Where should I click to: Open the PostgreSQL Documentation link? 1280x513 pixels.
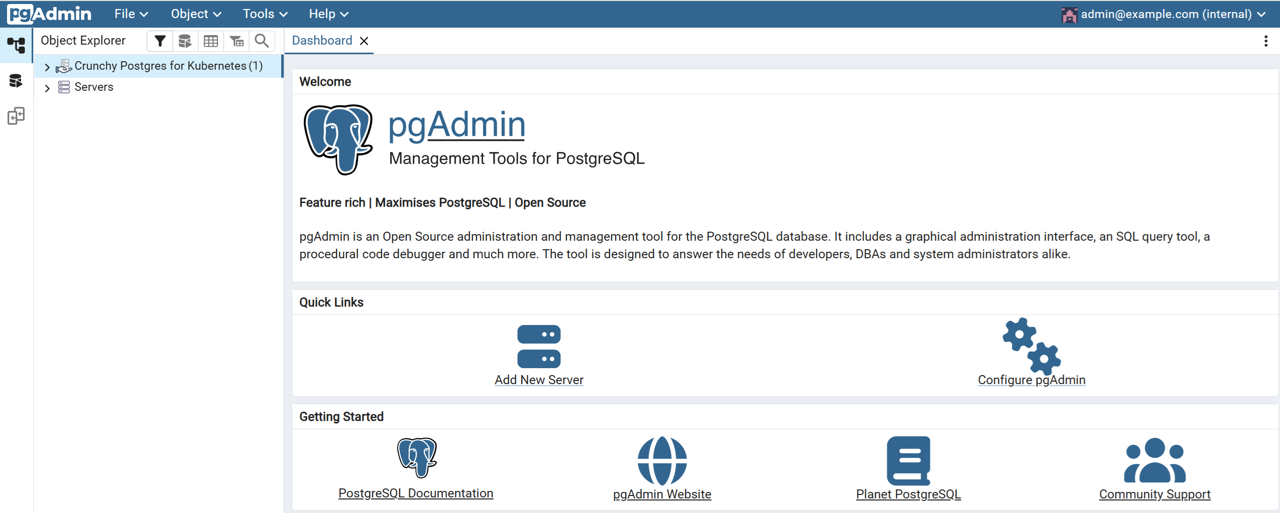(415, 493)
